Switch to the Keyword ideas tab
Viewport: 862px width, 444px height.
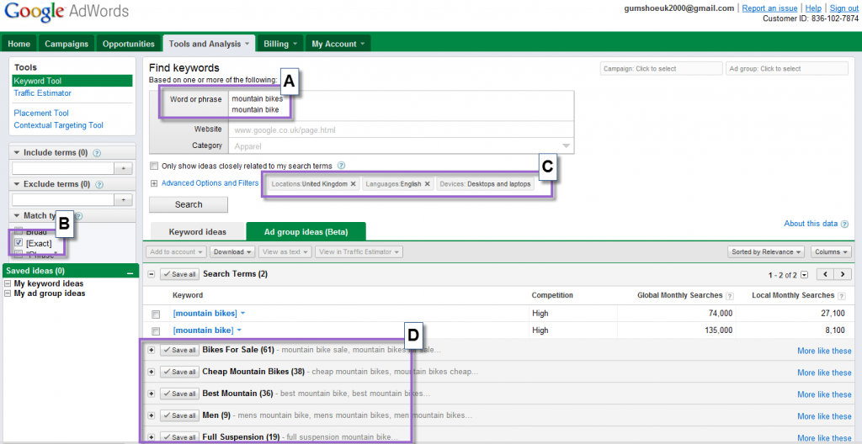coord(197,231)
